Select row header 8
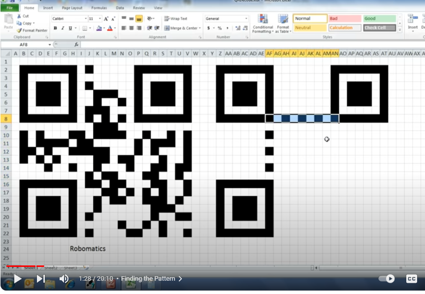 6,119
